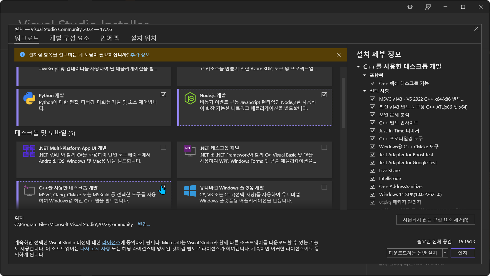Click the Node.js workload logo

(190, 98)
